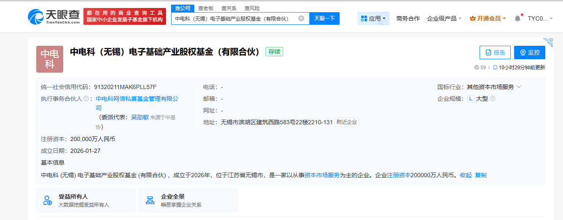Expand the 国标行业 chevron arrow
Viewport: 563px width, 220px height.
pyautogui.click(x=519, y=87)
